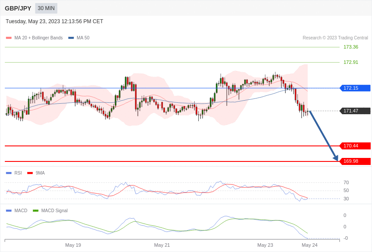Click the date 'Tuesday, May 23, 2023 12:13:56 PM CET'
Viewport: 372px width, 252px height.
[x=54, y=21]
